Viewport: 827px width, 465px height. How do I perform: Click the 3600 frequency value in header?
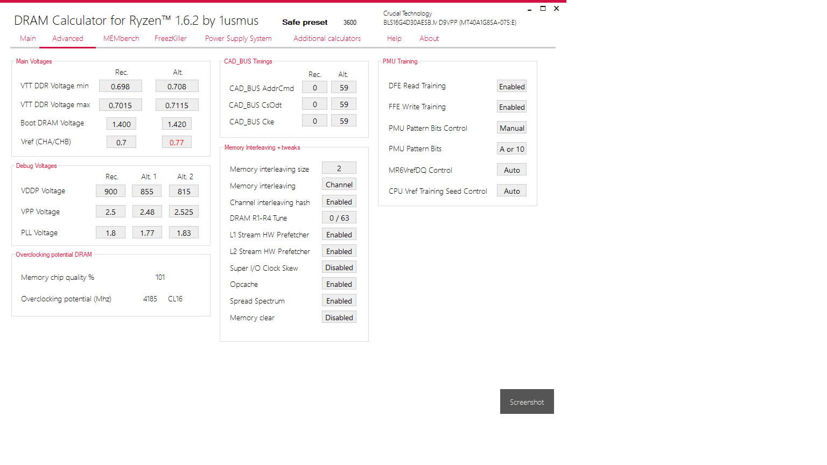pyautogui.click(x=350, y=23)
